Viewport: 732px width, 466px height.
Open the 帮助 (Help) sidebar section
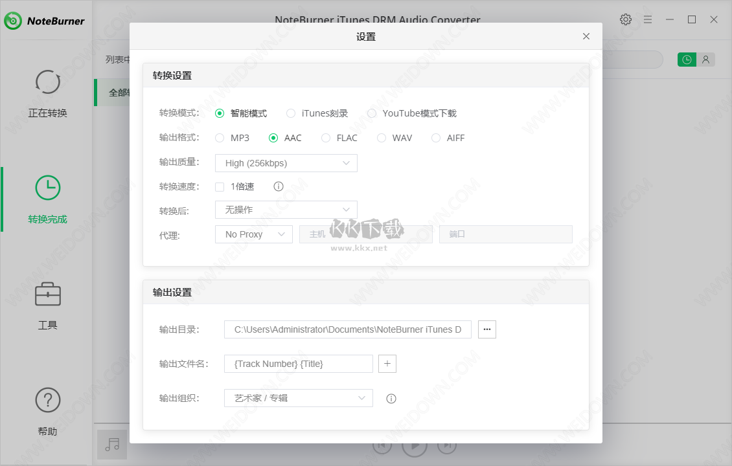(x=47, y=411)
